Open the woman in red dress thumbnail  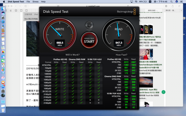coord(146,54)
